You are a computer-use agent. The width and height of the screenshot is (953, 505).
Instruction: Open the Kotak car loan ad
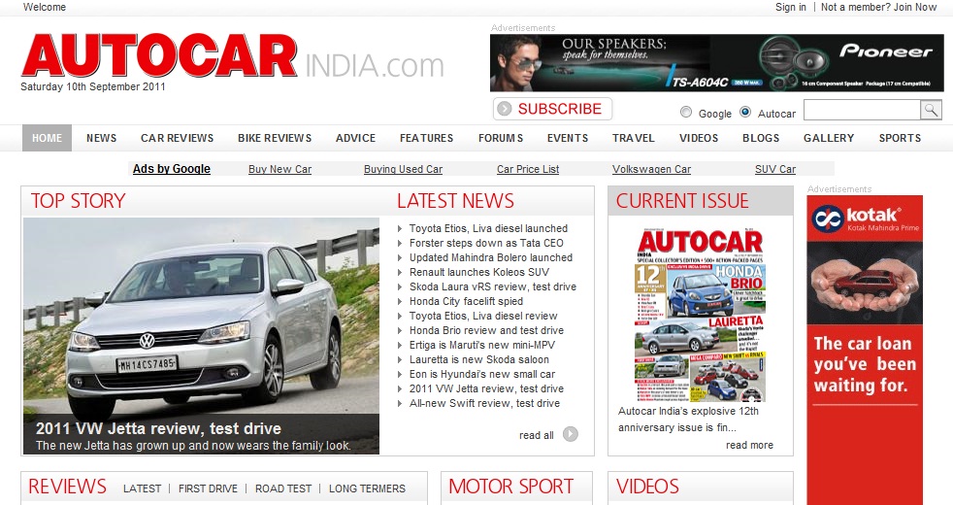[x=865, y=350]
